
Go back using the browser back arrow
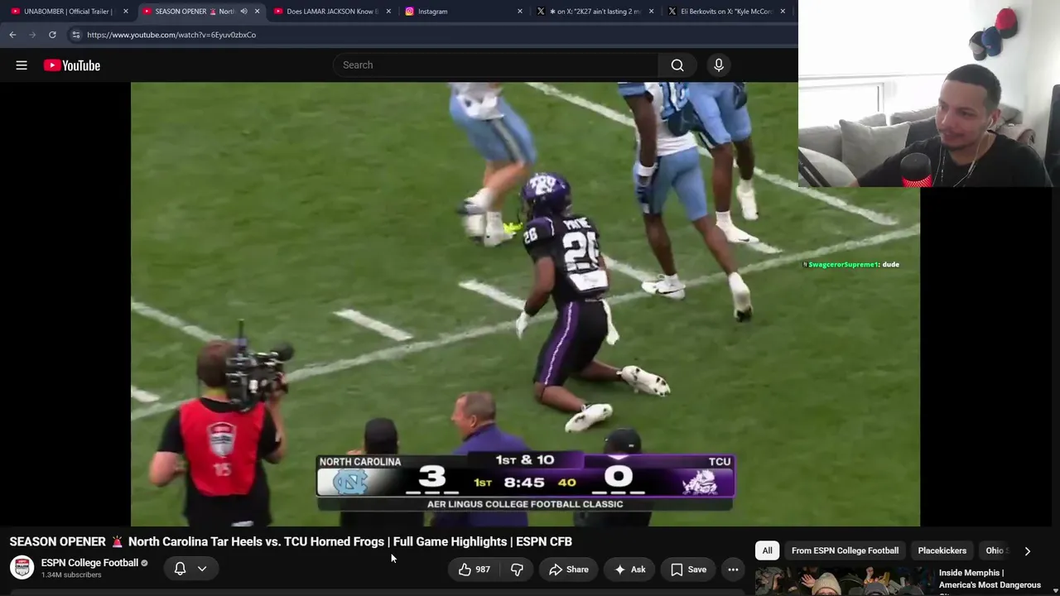click(12, 35)
